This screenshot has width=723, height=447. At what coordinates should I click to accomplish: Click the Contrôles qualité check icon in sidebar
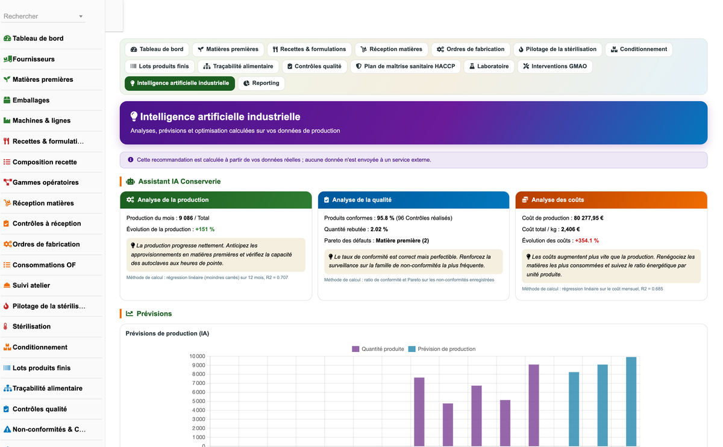coord(7,409)
